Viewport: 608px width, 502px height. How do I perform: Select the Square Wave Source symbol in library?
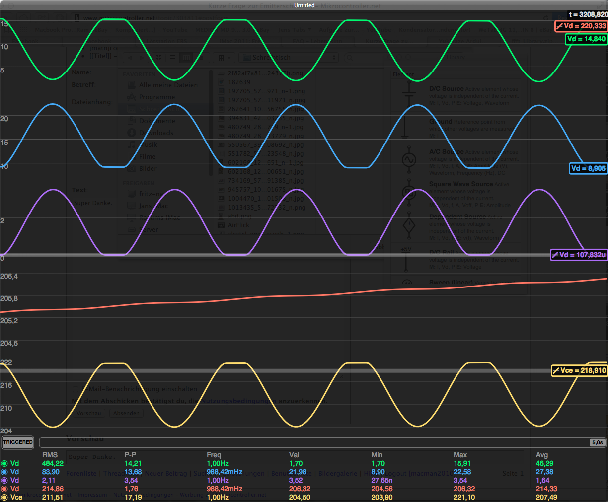click(x=409, y=193)
